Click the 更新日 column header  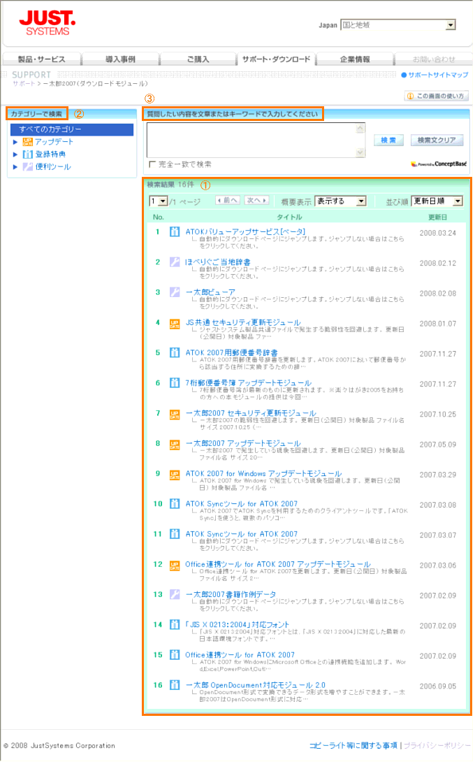pyautogui.click(x=437, y=217)
